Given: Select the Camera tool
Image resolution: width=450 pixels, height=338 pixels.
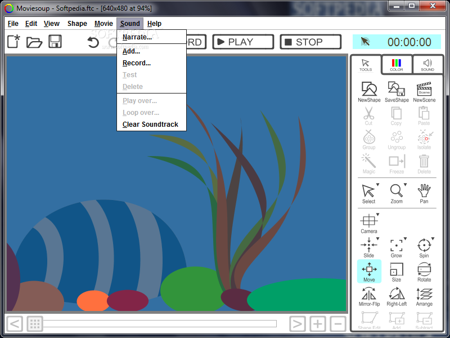Looking at the screenshot, I should coord(369,224).
